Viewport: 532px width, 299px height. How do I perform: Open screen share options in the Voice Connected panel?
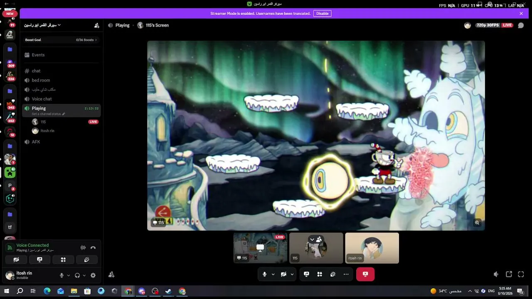click(x=40, y=260)
